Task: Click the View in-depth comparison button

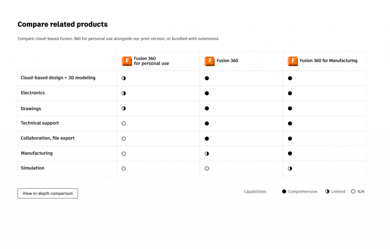Action: point(48,193)
